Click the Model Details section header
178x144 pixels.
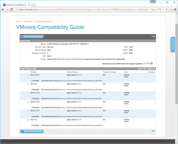click(x=88, y=41)
